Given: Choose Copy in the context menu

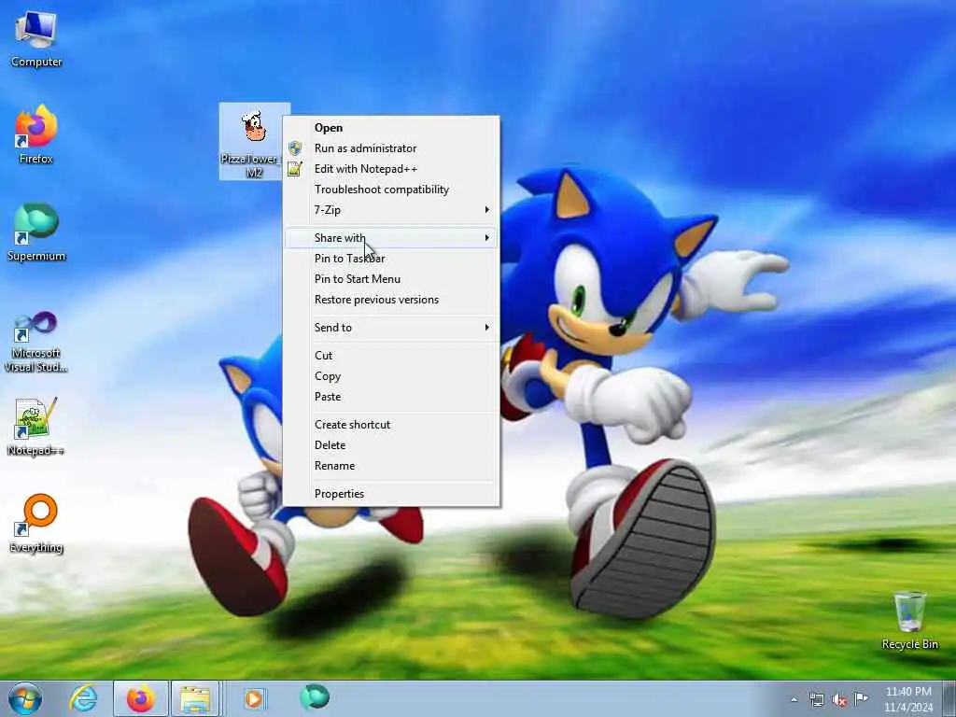Looking at the screenshot, I should (x=391, y=376).
